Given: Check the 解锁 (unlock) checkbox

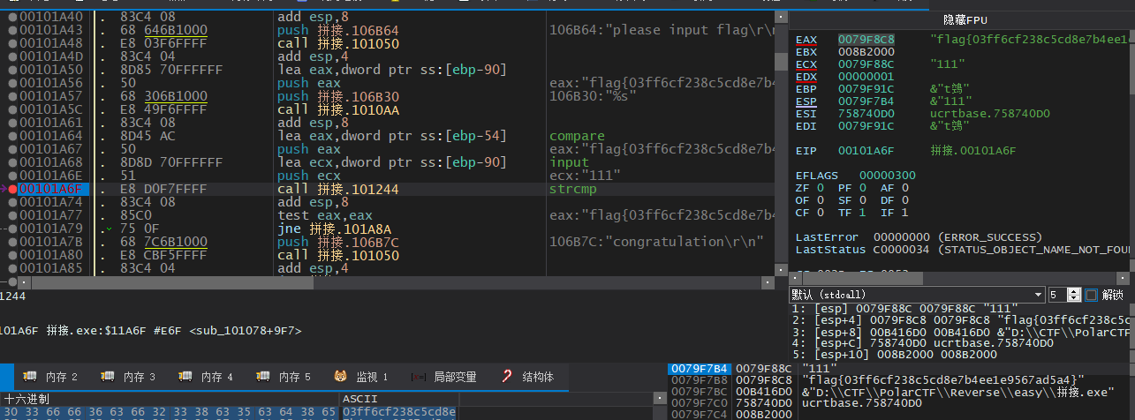Looking at the screenshot, I should click(1092, 295).
